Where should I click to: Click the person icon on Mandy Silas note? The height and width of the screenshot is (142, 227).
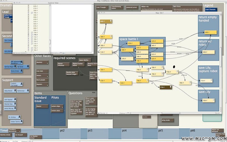point(15,104)
